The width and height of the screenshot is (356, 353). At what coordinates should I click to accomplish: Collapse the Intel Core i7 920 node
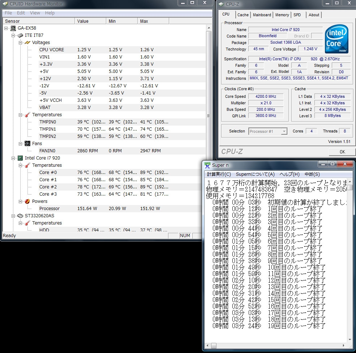[13, 158]
